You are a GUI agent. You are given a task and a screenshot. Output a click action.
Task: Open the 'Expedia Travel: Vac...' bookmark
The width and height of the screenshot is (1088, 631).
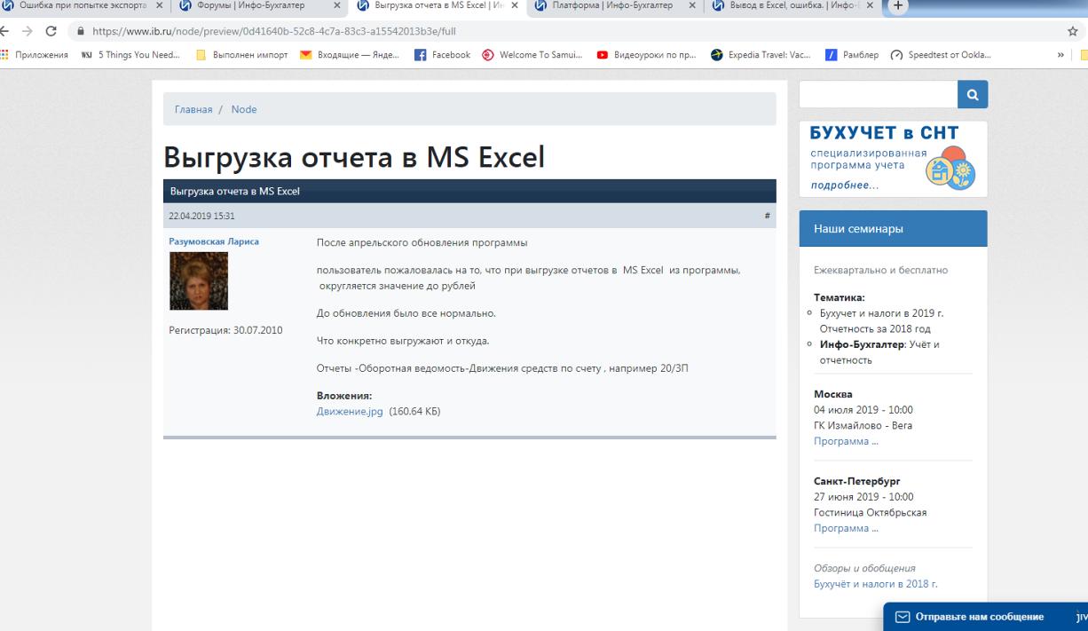(x=761, y=55)
